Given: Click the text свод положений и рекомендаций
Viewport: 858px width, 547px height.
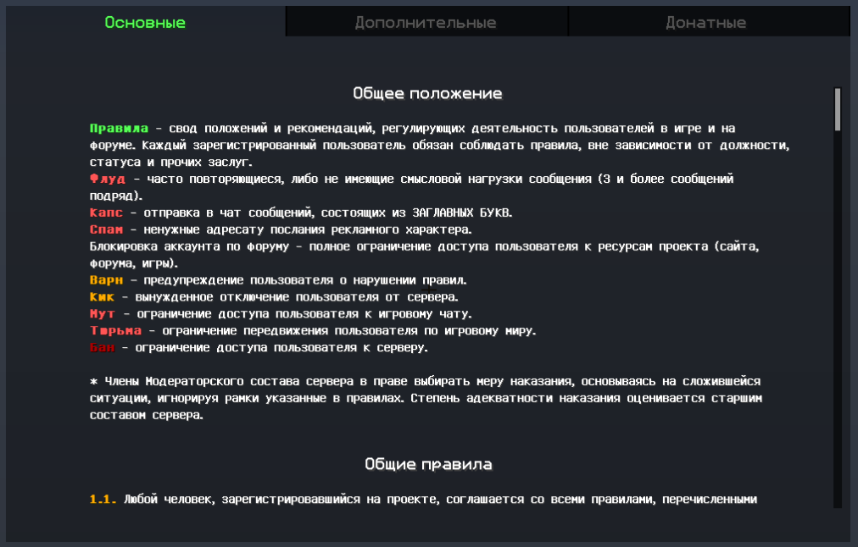Looking at the screenshot, I should [272, 129].
